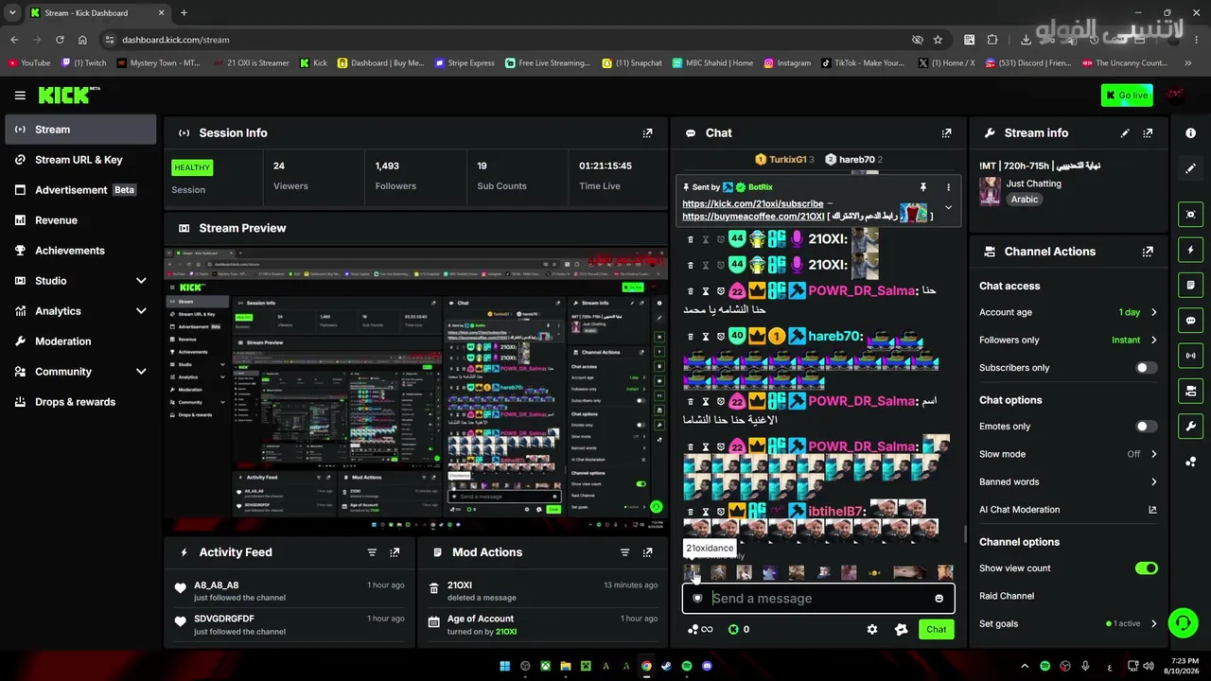Open the hamburger menu beside Kick logo
This screenshot has width=1211, height=681.
(20, 95)
